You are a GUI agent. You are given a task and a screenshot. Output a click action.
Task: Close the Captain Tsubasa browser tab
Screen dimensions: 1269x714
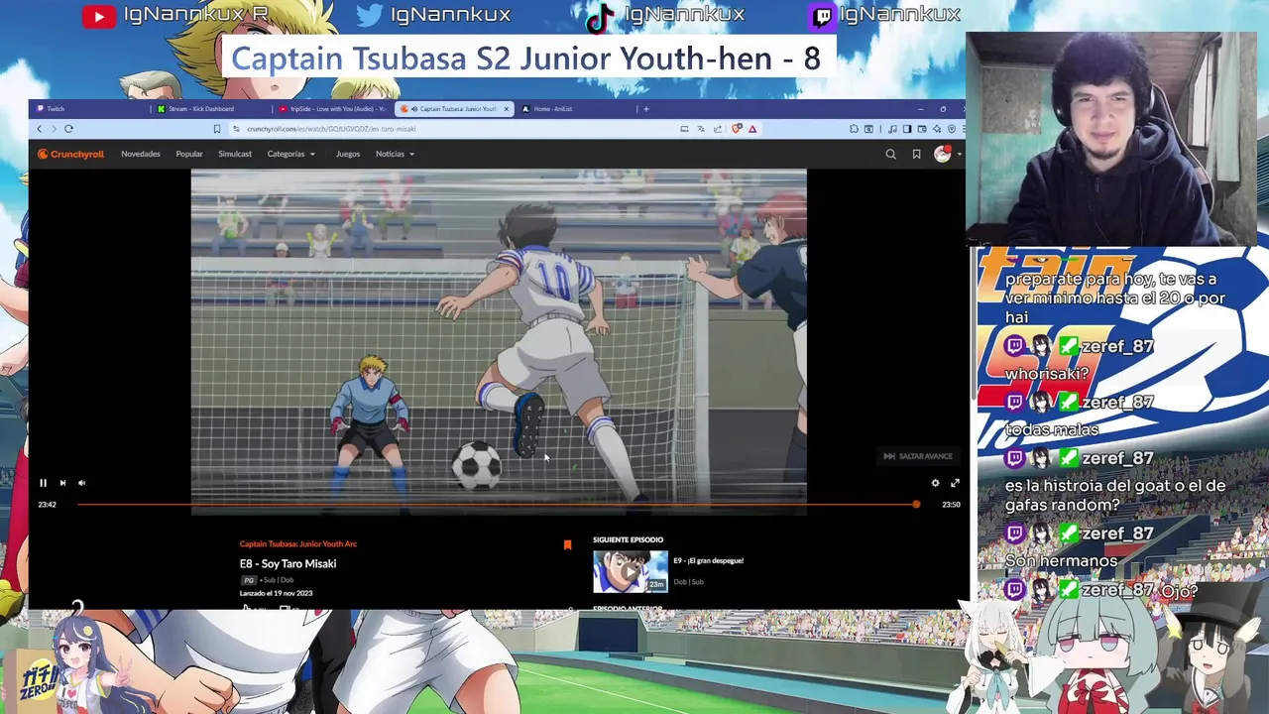click(x=507, y=109)
